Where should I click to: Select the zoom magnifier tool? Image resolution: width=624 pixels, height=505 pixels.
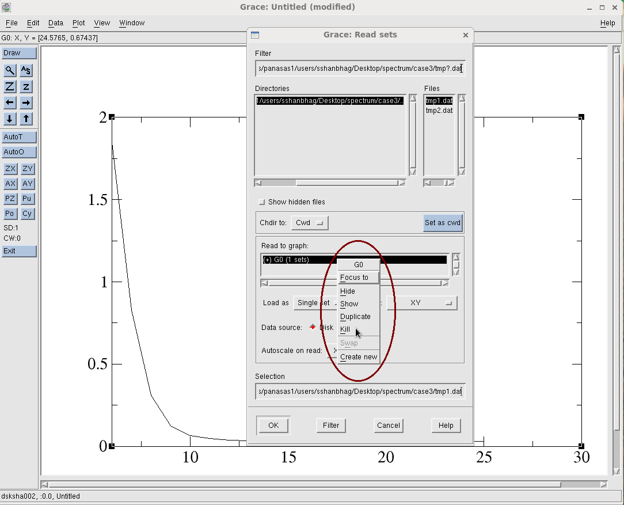pyautogui.click(x=11, y=70)
